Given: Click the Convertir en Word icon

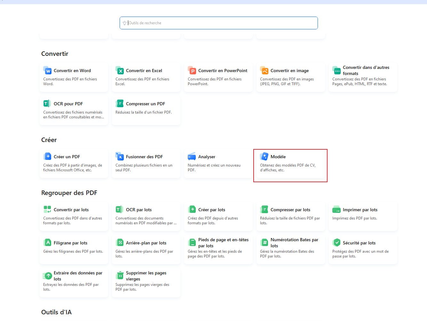Looking at the screenshot, I should click(x=47, y=71).
